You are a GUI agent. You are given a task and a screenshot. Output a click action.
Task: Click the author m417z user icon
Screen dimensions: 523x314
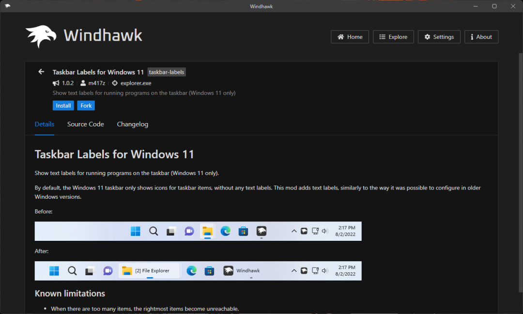(83, 83)
